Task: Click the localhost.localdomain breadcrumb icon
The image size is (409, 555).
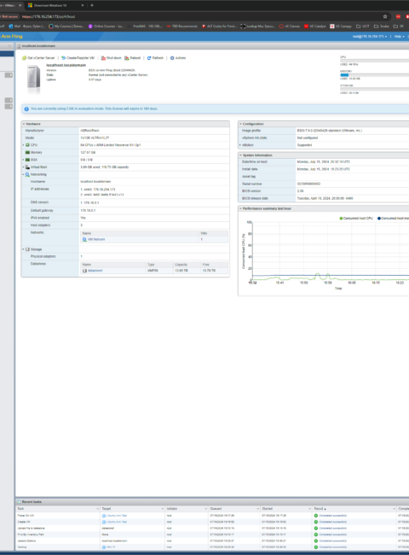Action: coord(19,46)
